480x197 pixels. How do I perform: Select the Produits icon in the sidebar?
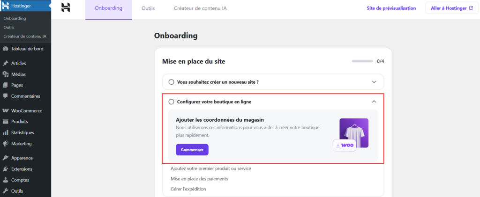tap(6, 122)
